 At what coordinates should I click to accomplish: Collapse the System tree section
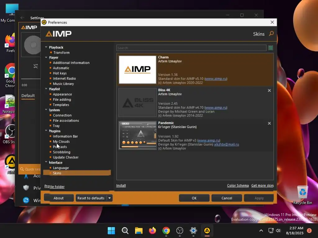[46, 109]
